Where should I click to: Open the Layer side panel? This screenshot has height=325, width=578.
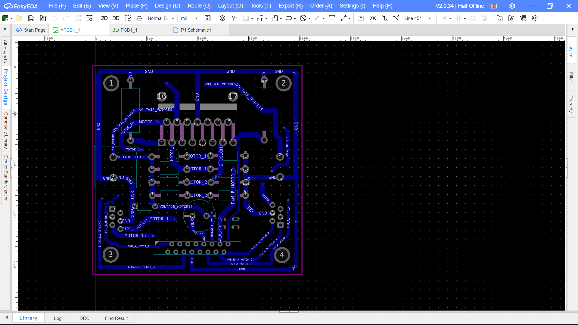[571, 50]
